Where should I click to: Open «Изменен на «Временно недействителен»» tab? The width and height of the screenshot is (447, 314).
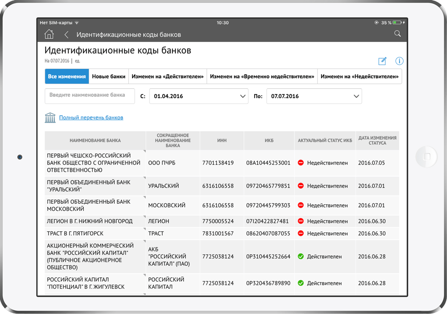tap(262, 76)
